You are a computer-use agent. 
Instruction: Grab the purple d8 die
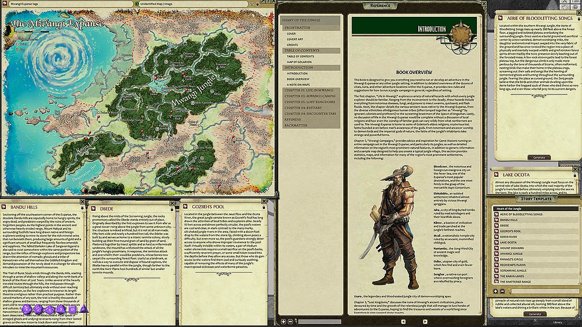pyautogui.click(x=61, y=309)
